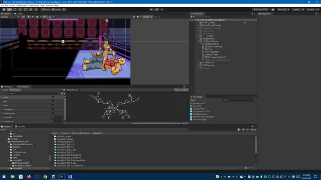Open the File menu

click(x=2, y=6)
